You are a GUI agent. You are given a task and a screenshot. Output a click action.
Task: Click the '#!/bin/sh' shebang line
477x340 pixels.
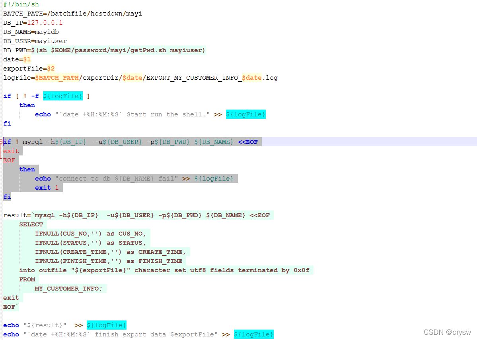[x=21, y=4]
